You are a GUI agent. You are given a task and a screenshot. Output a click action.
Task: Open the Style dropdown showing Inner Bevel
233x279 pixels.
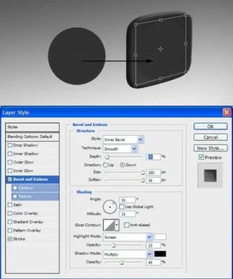pos(124,139)
